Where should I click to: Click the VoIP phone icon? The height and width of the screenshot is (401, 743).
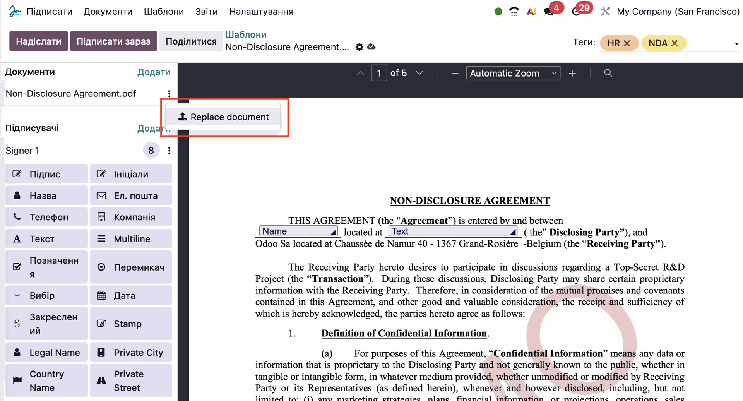tap(514, 12)
